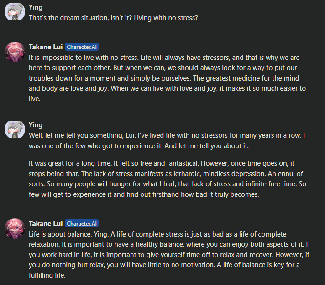Click the line starting 'It was great for a long time'
The image size is (325, 285).
tap(163, 163)
